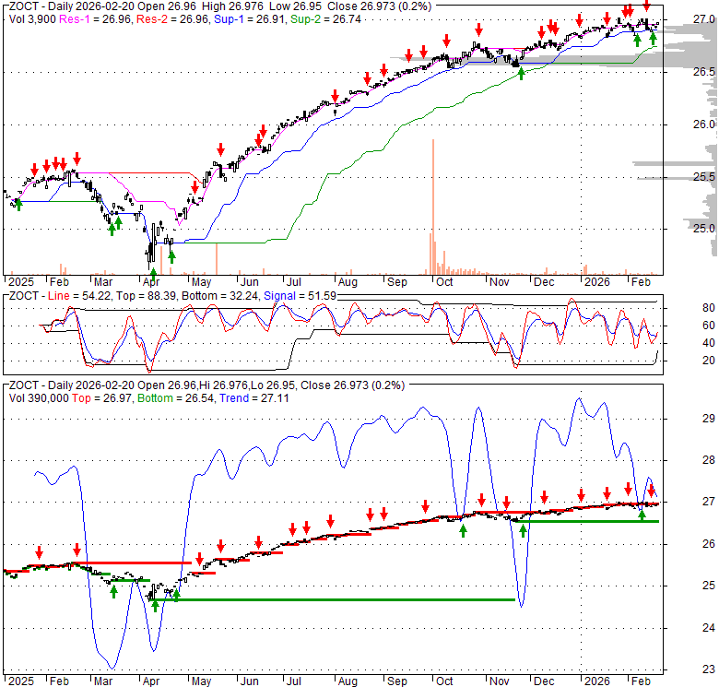Click the green up arrow near March in the bottom chart
Image resolution: width=719 pixels, height=687 pixels.
coord(114,591)
